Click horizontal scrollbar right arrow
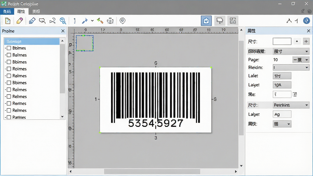Screen dimensions: 313x176 [x=236, y=171]
